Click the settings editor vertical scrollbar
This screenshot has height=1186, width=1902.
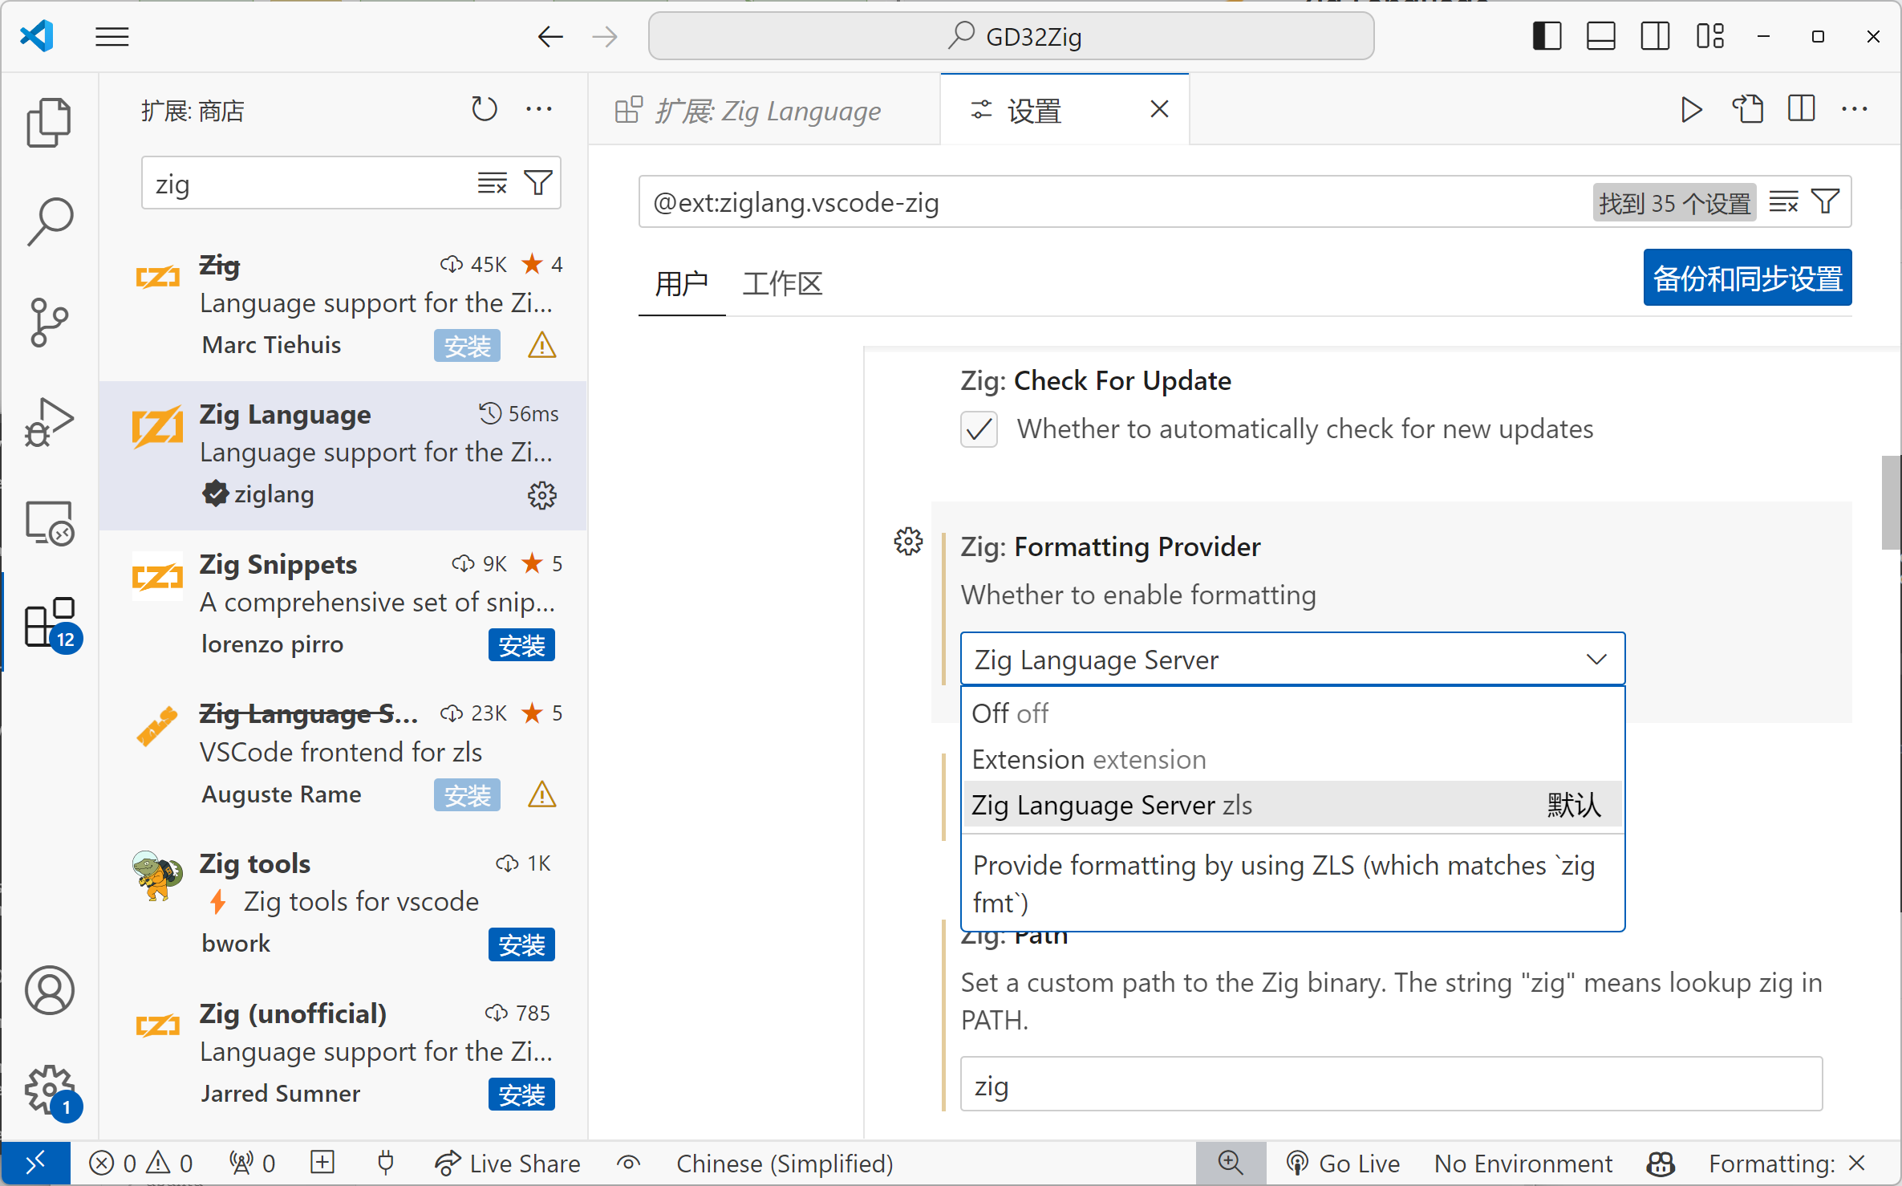[x=1891, y=503]
